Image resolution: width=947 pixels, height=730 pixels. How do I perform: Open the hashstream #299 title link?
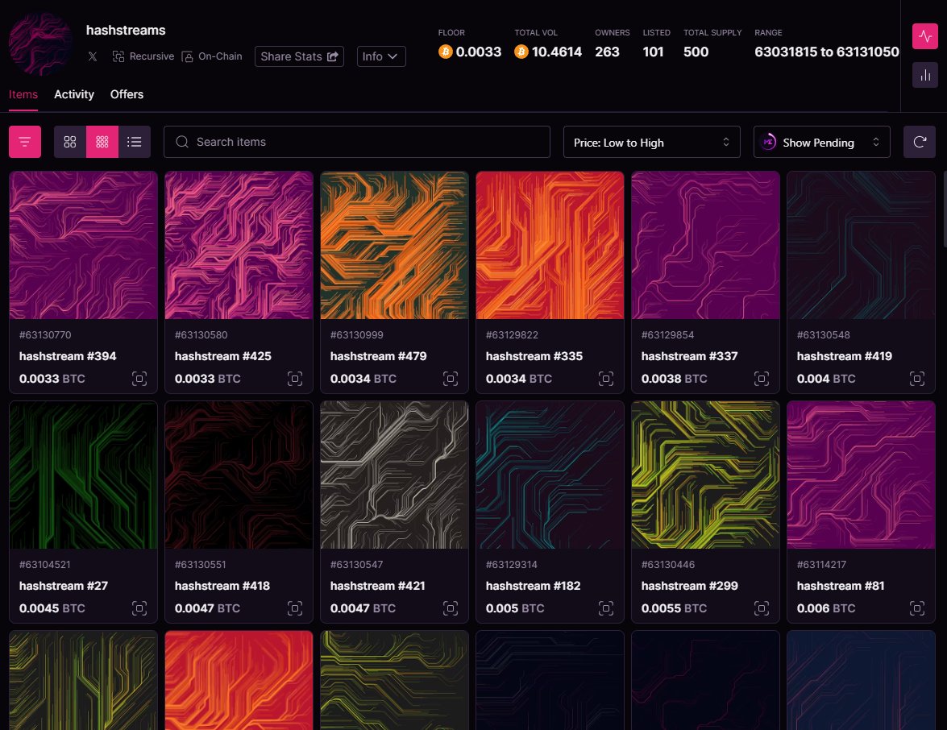[x=689, y=586]
